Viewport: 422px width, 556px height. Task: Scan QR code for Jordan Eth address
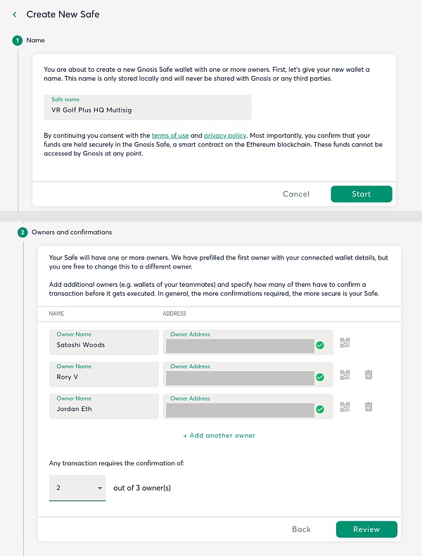[345, 406]
